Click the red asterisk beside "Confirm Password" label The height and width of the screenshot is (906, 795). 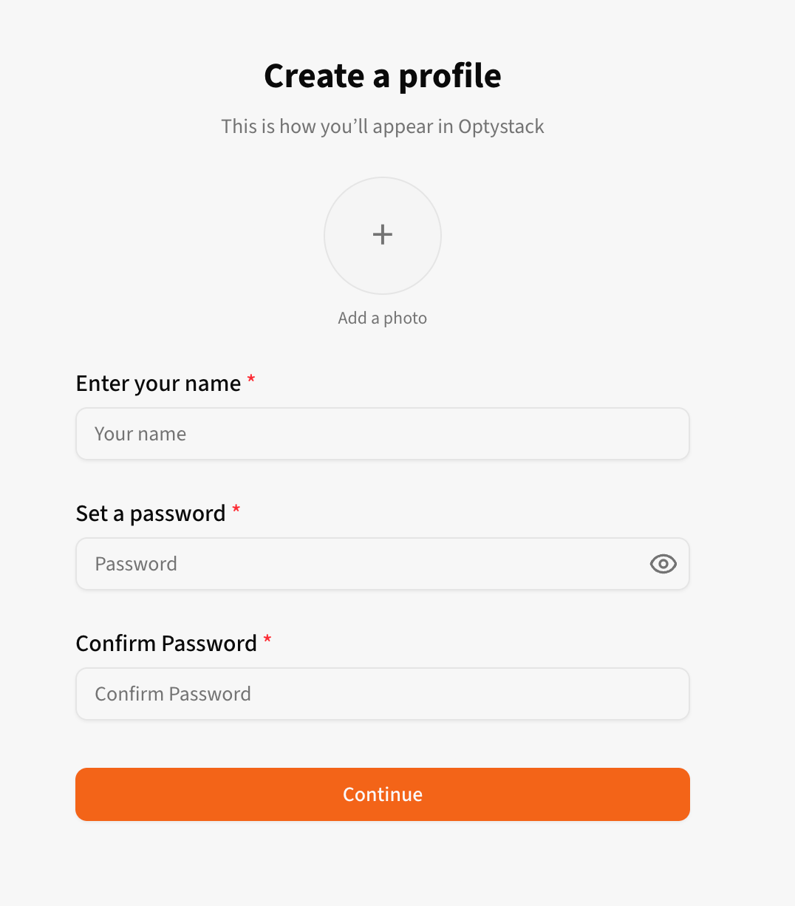point(267,640)
